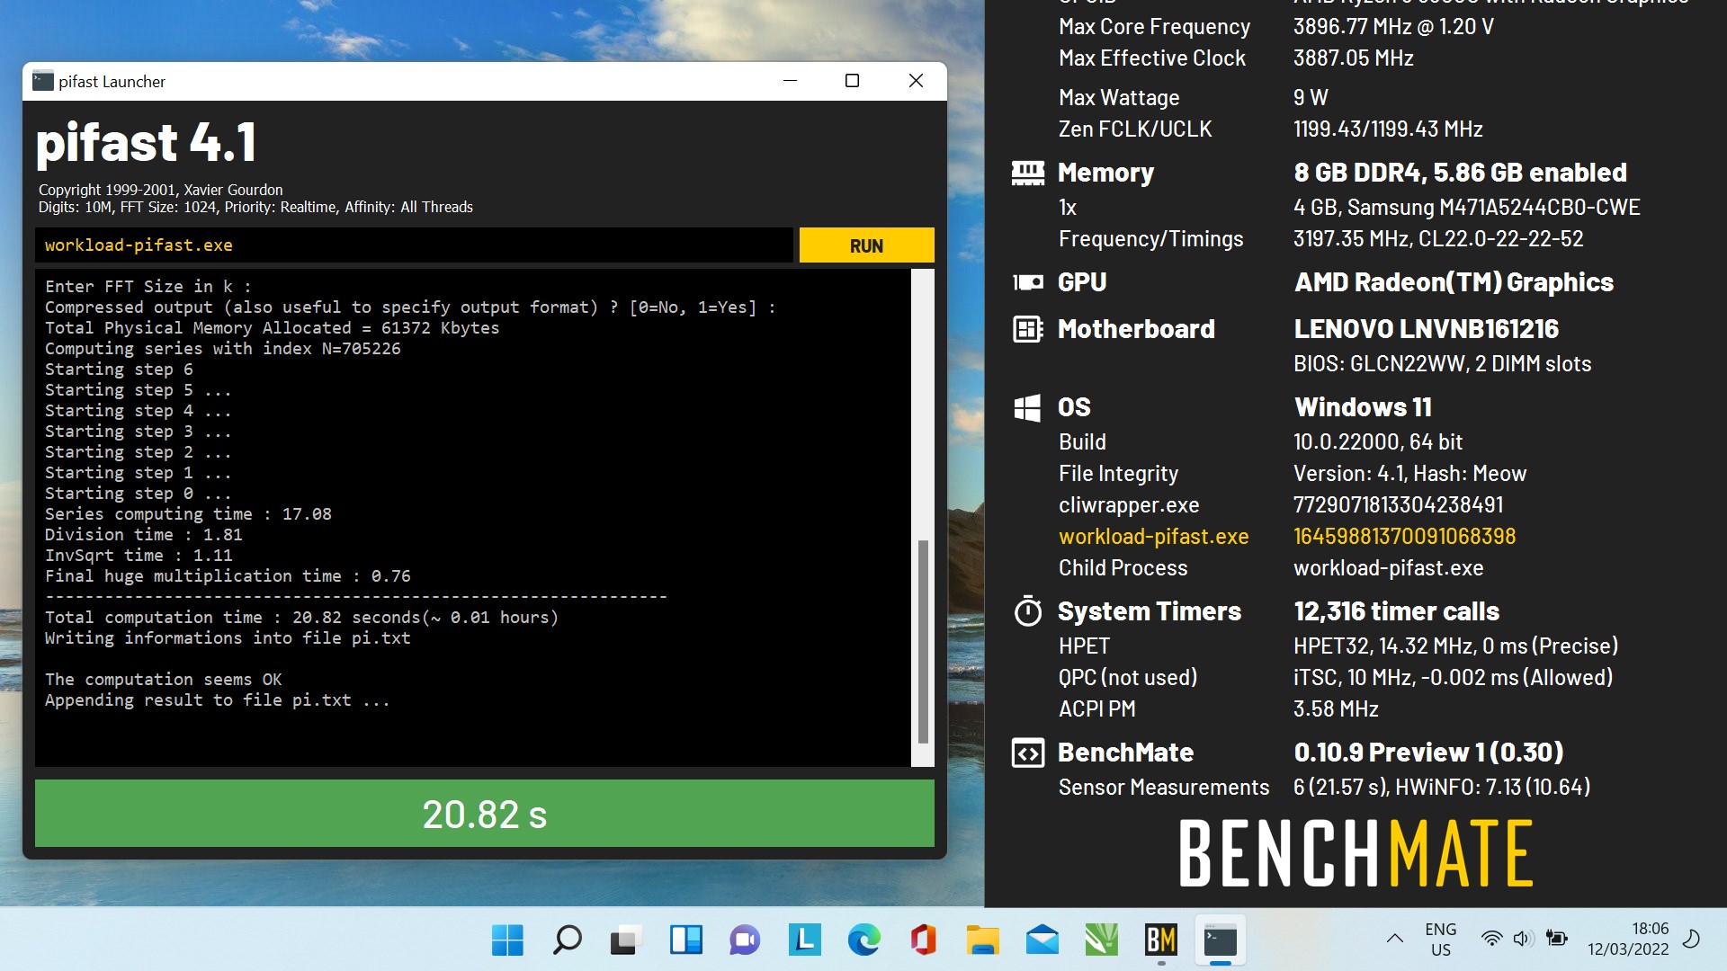Switch to BenchMate BM taskbar icon
1727x971 pixels.
coord(1160,940)
